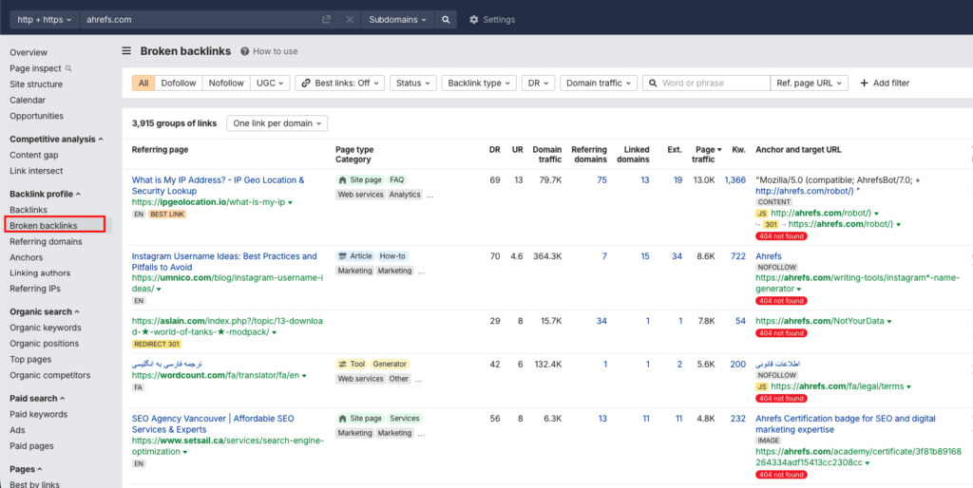The width and height of the screenshot is (973, 488).
Task: Open the aslain.com referring page URL
Action: click(x=227, y=327)
